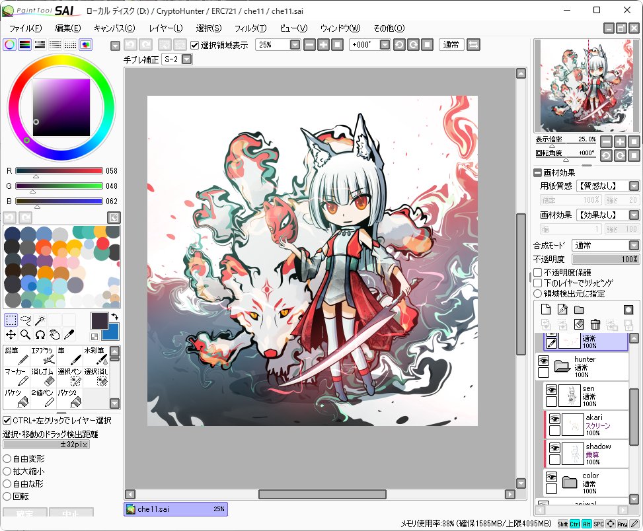Open the 手ブレ補正 S-2 dropdown
643x531 pixels.
pyautogui.click(x=186, y=59)
